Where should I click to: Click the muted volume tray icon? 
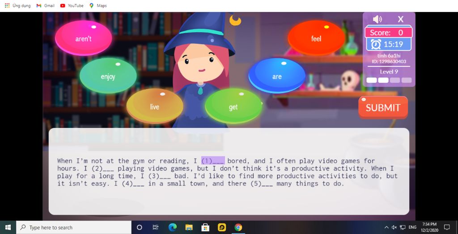point(394,227)
